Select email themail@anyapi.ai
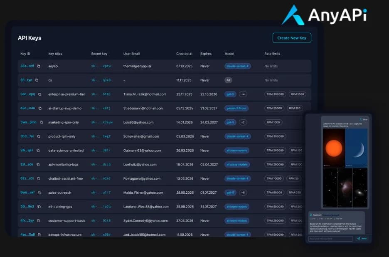389x257 pixels. click(x=137, y=66)
